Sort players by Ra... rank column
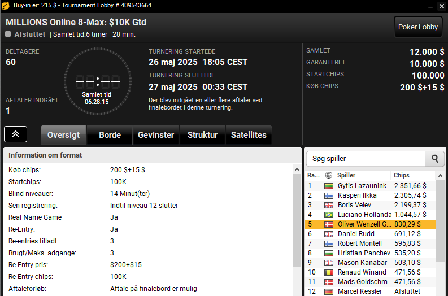Image resolution: width=448 pixels, height=296 pixels. [314, 175]
